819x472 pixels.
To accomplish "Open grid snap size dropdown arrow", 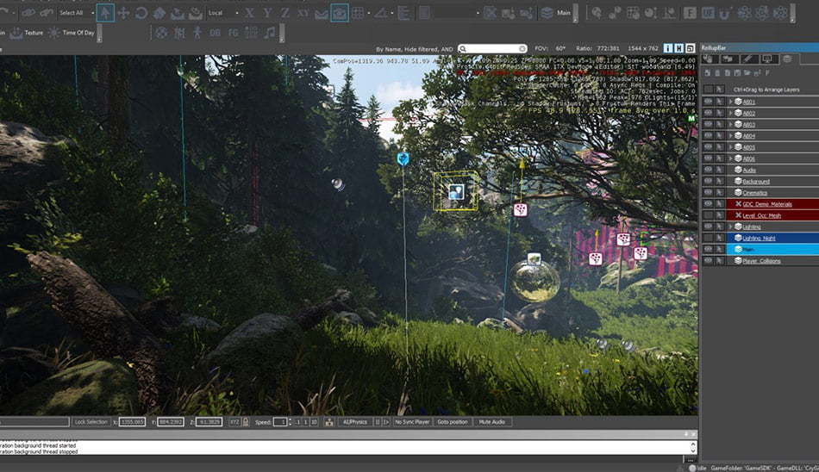I will (369, 13).
